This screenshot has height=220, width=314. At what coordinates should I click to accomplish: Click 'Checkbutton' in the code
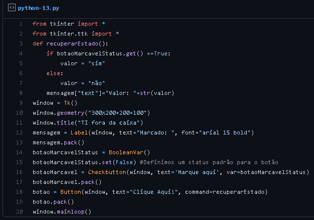pos(107,172)
